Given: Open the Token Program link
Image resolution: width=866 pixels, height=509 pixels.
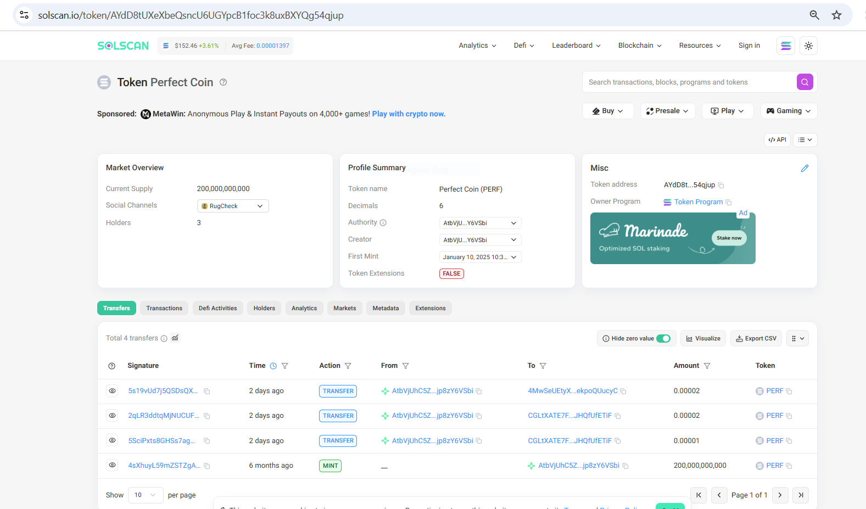Looking at the screenshot, I should click(x=698, y=202).
